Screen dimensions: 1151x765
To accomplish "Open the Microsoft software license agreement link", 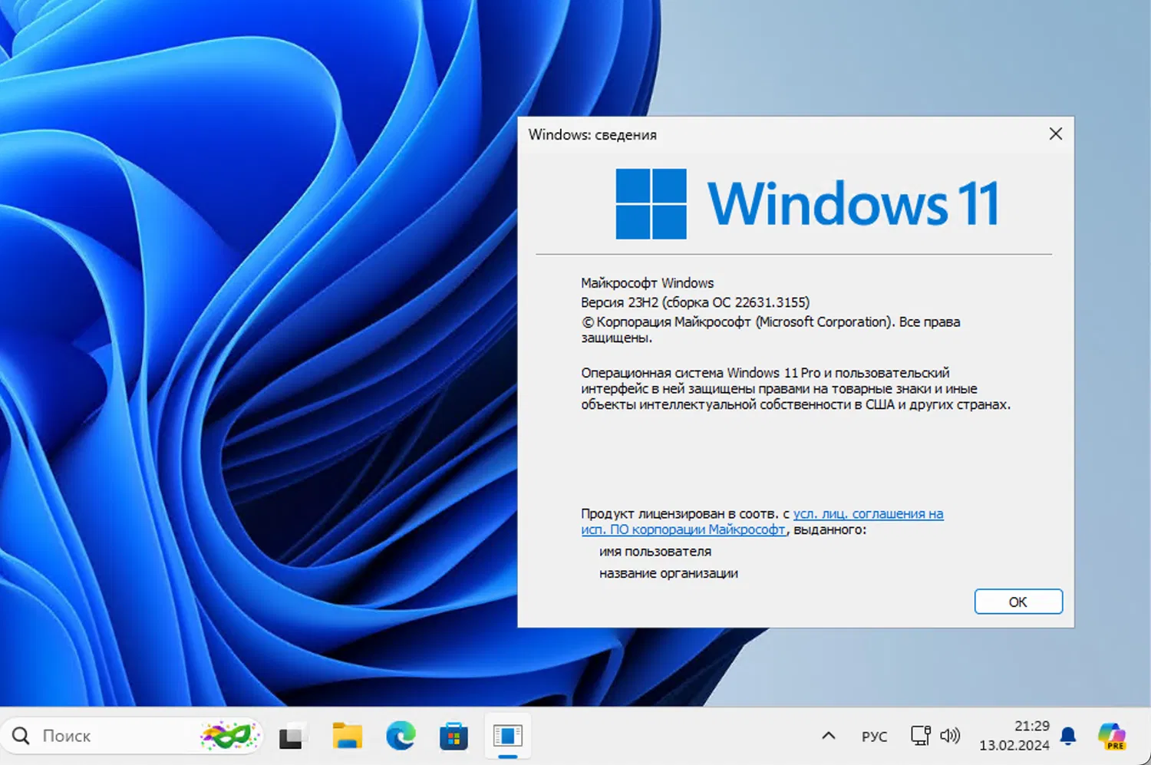I will pyautogui.click(x=867, y=513).
